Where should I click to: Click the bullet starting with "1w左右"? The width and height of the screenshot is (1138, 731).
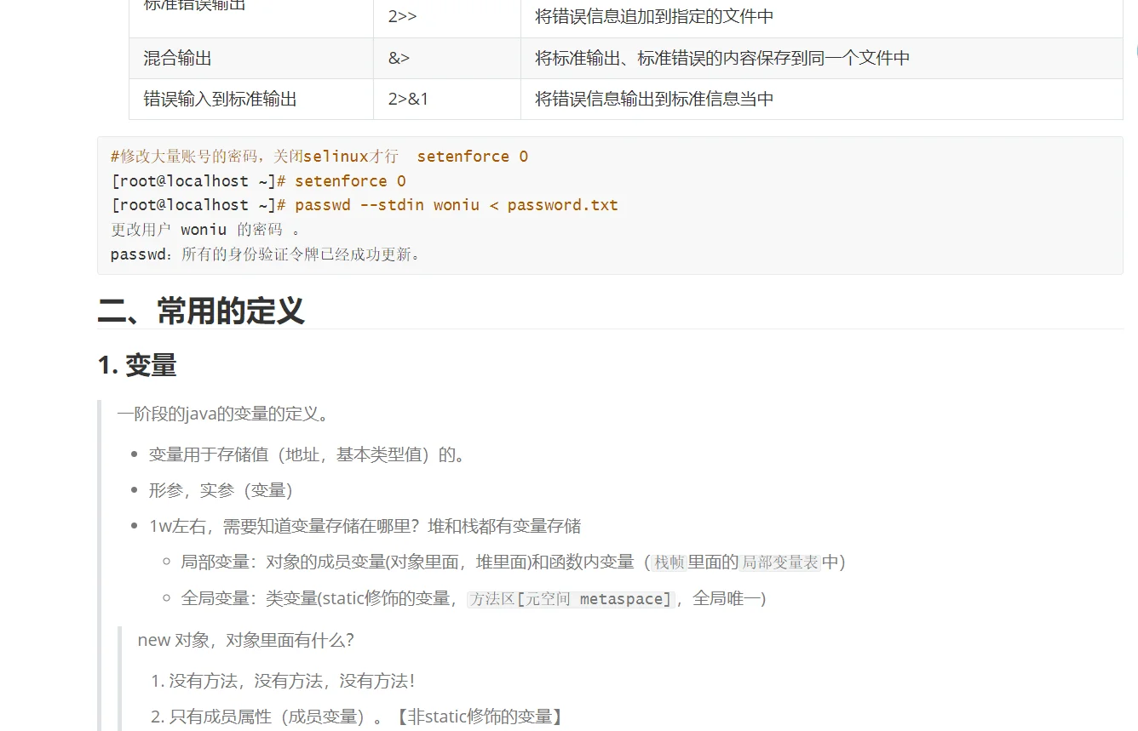[365, 526]
